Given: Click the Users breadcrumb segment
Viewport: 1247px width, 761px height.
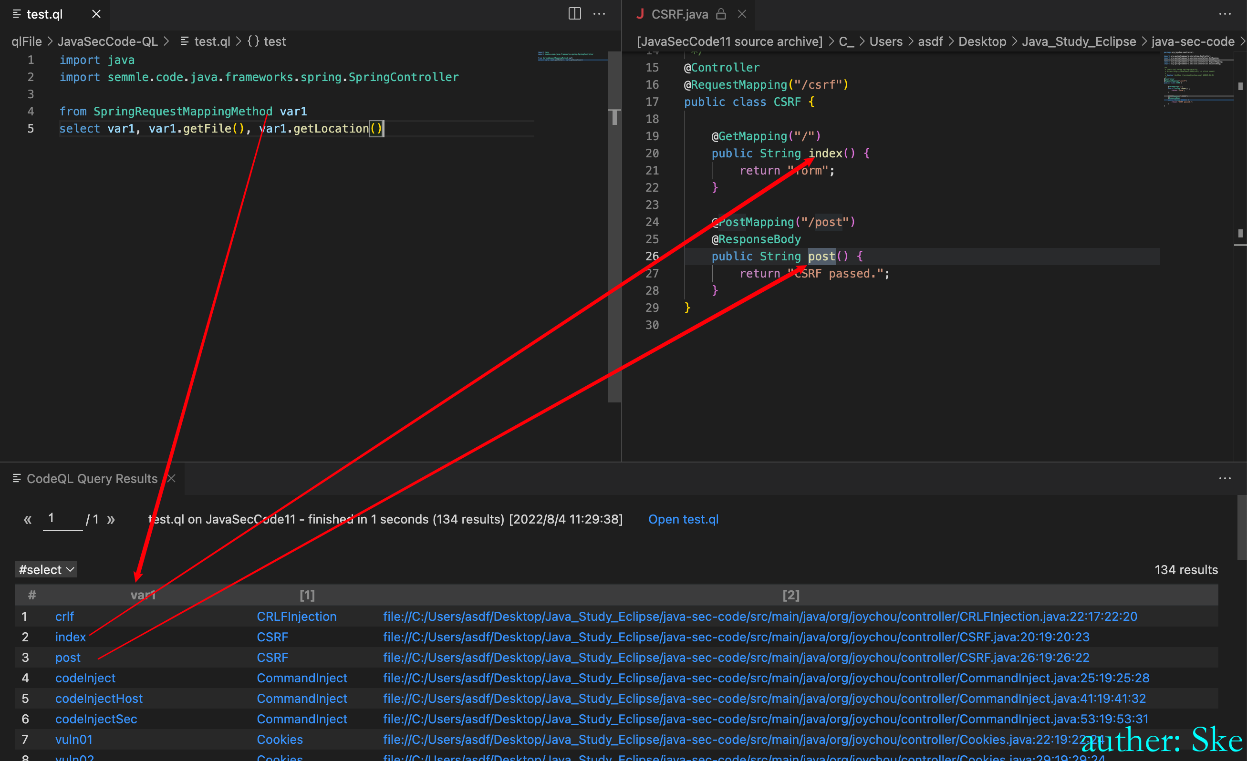Looking at the screenshot, I should [886, 41].
